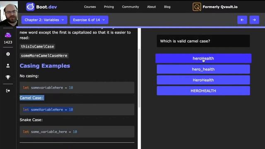Open the Blog menu item
265x149 pixels.
pyautogui.click(x=167, y=7)
